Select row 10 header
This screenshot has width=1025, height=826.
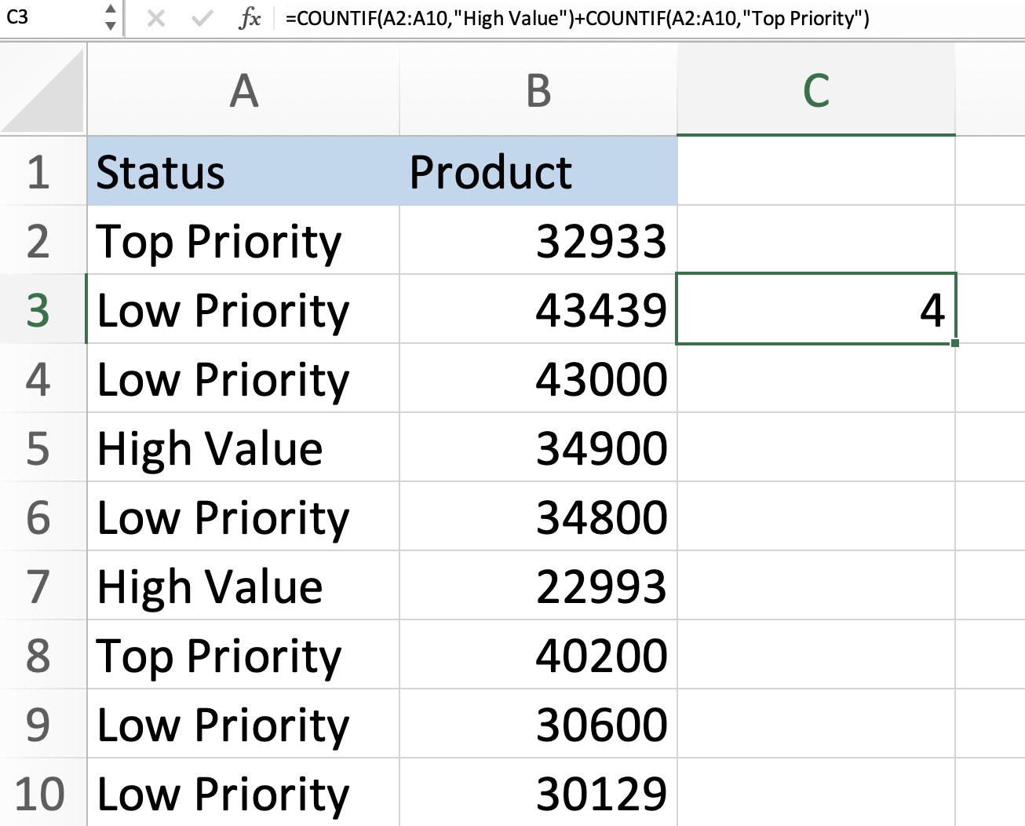(42, 792)
